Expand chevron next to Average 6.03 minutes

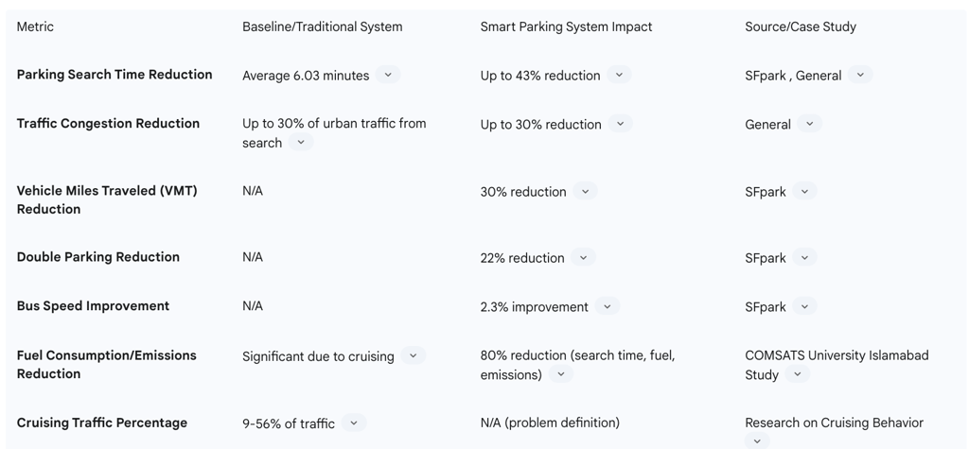point(388,75)
